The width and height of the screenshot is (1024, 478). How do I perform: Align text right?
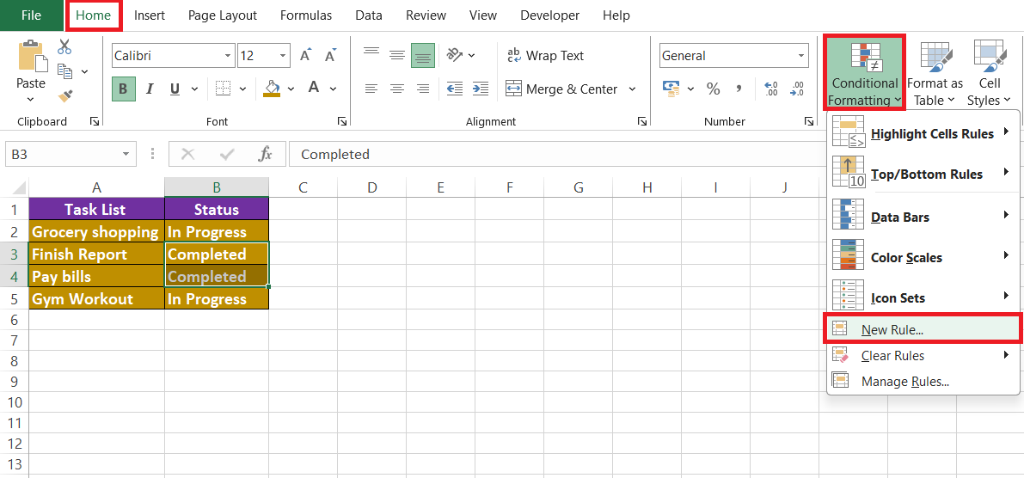[x=422, y=89]
